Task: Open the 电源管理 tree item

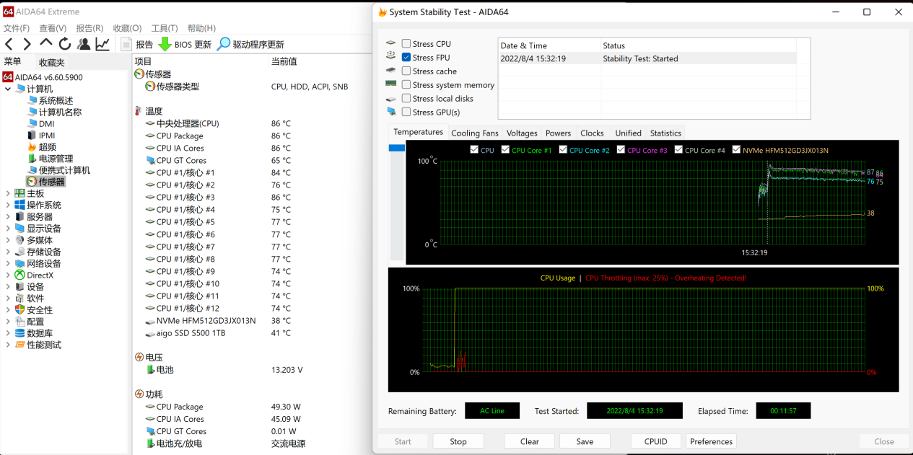Action: pos(50,159)
